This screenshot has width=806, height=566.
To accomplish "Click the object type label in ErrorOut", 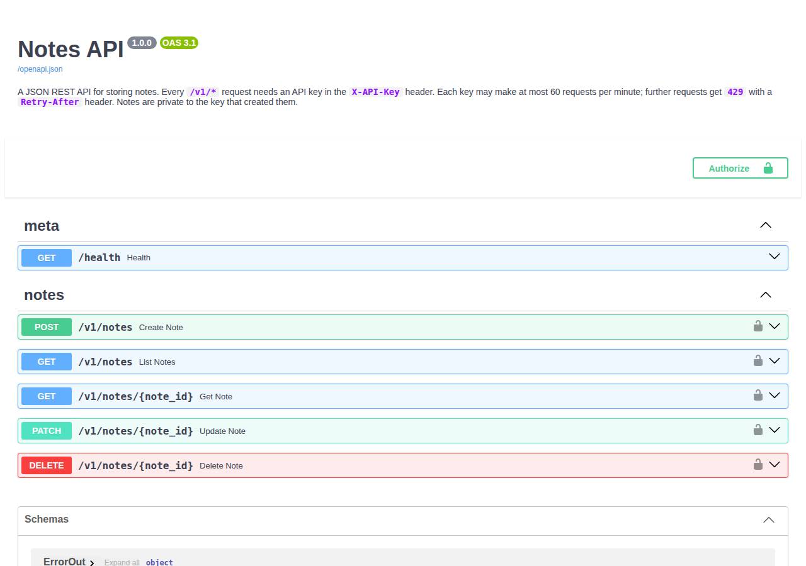I will pos(159,562).
